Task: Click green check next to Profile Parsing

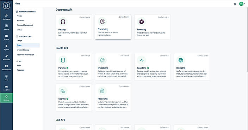Action: 67,68
